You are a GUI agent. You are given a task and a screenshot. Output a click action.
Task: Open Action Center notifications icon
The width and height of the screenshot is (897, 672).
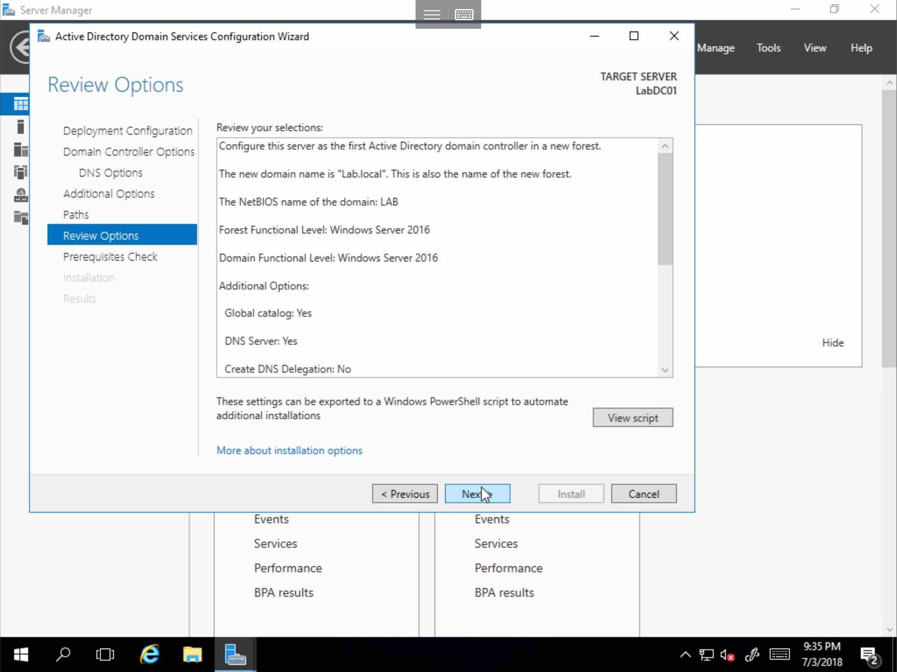pyautogui.click(x=870, y=656)
